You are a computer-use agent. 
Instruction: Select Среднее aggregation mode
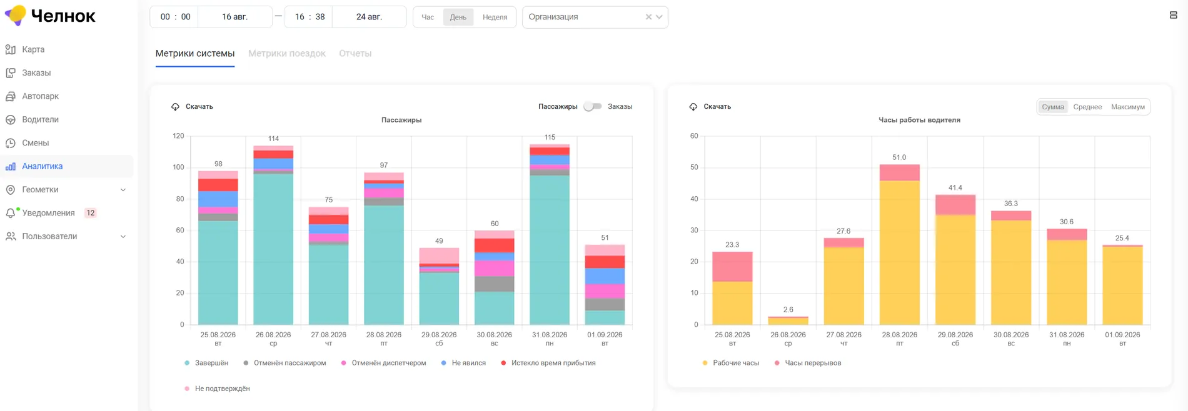click(x=1087, y=107)
